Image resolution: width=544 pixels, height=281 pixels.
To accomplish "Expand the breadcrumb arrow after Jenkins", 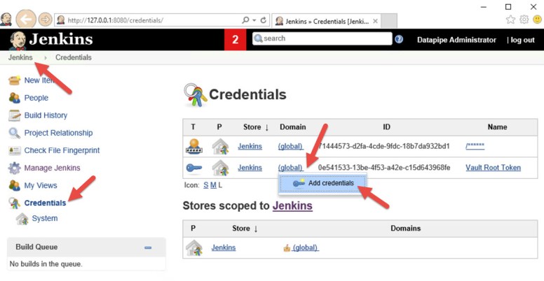I will pyautogui.click(x=46, y=58).
